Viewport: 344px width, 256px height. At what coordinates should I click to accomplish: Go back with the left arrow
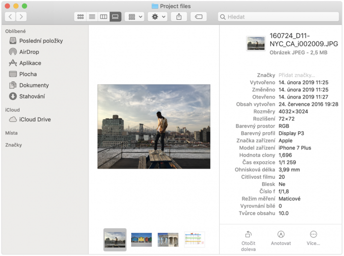[11, 17]
